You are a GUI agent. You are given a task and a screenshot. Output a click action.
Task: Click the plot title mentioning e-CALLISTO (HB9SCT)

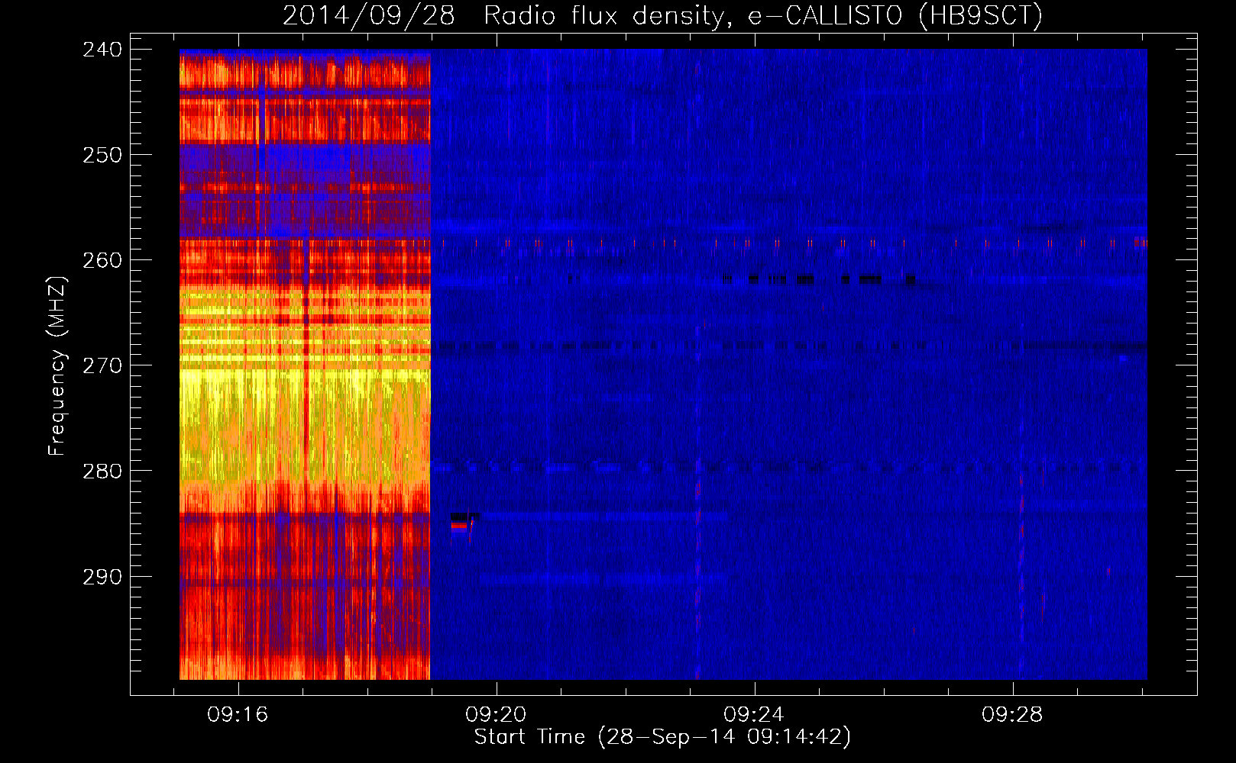tap(662, 15)
